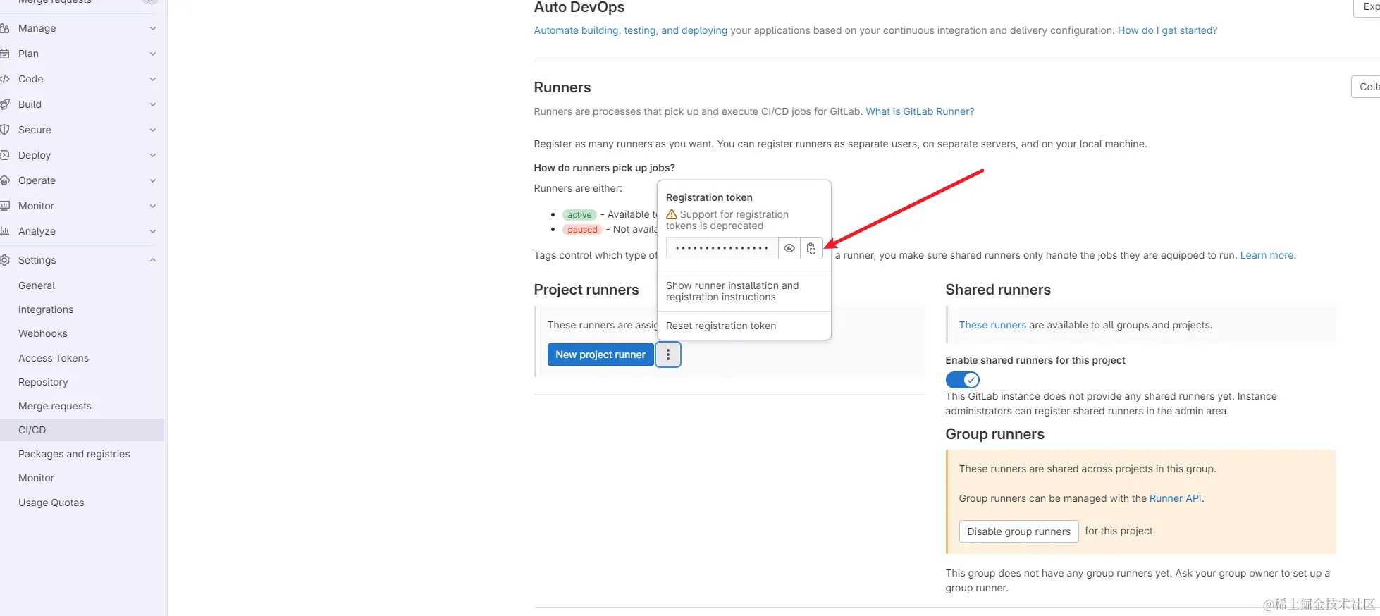The image size is (1380, 616).
Task: Open the Runner API link
Action: coord(1175,498)
